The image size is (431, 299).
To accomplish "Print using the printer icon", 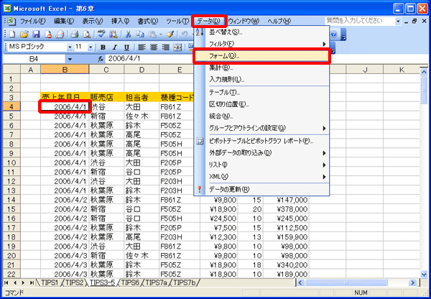I will pos(75,34).
